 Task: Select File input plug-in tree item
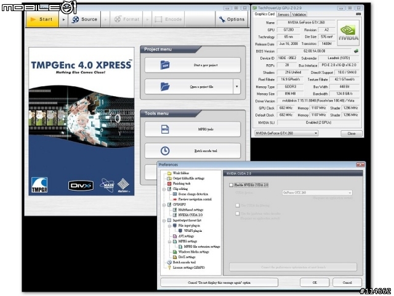point(189,226)
